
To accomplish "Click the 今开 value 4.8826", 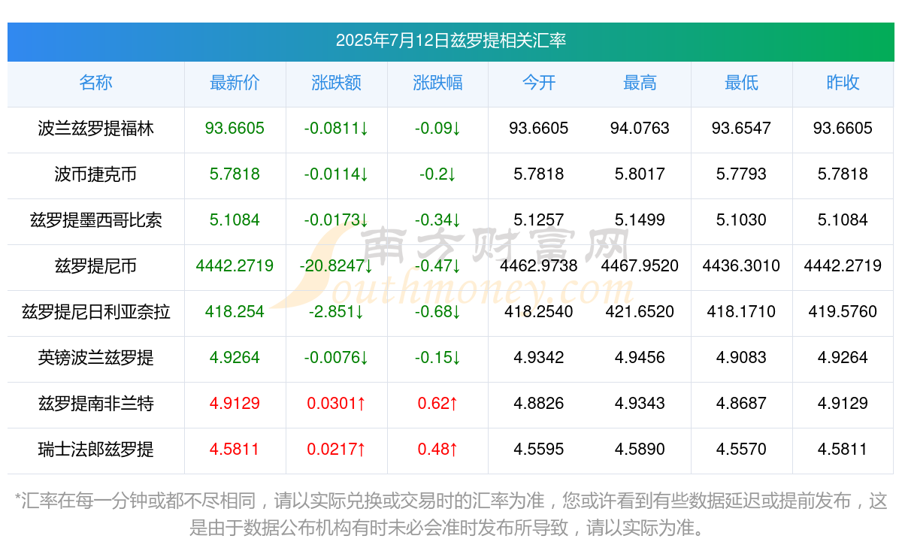I will click(539, 404).
